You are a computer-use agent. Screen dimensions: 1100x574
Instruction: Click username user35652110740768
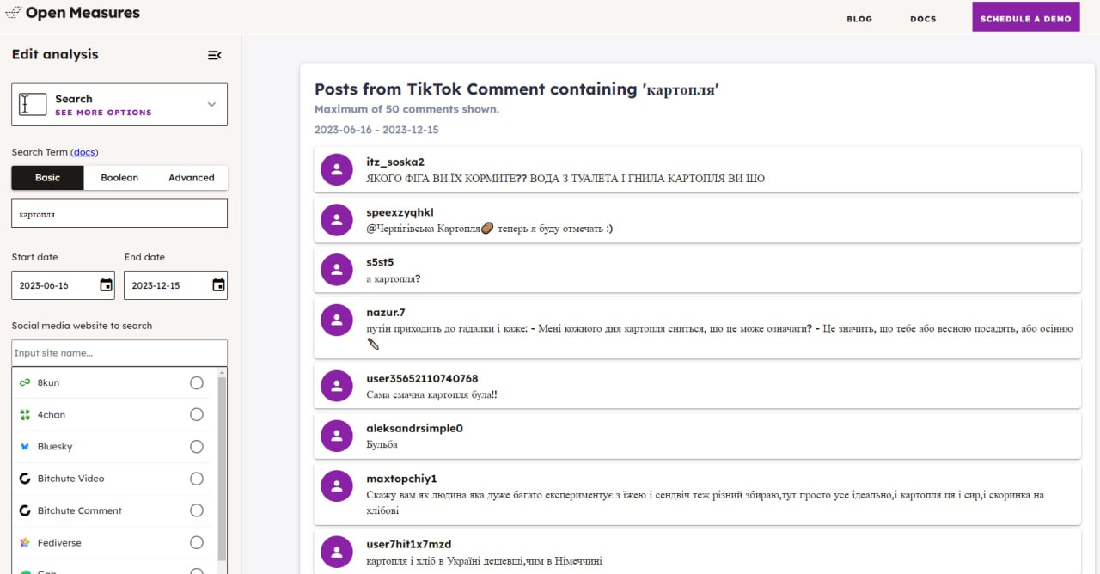(x=422, y=378)
